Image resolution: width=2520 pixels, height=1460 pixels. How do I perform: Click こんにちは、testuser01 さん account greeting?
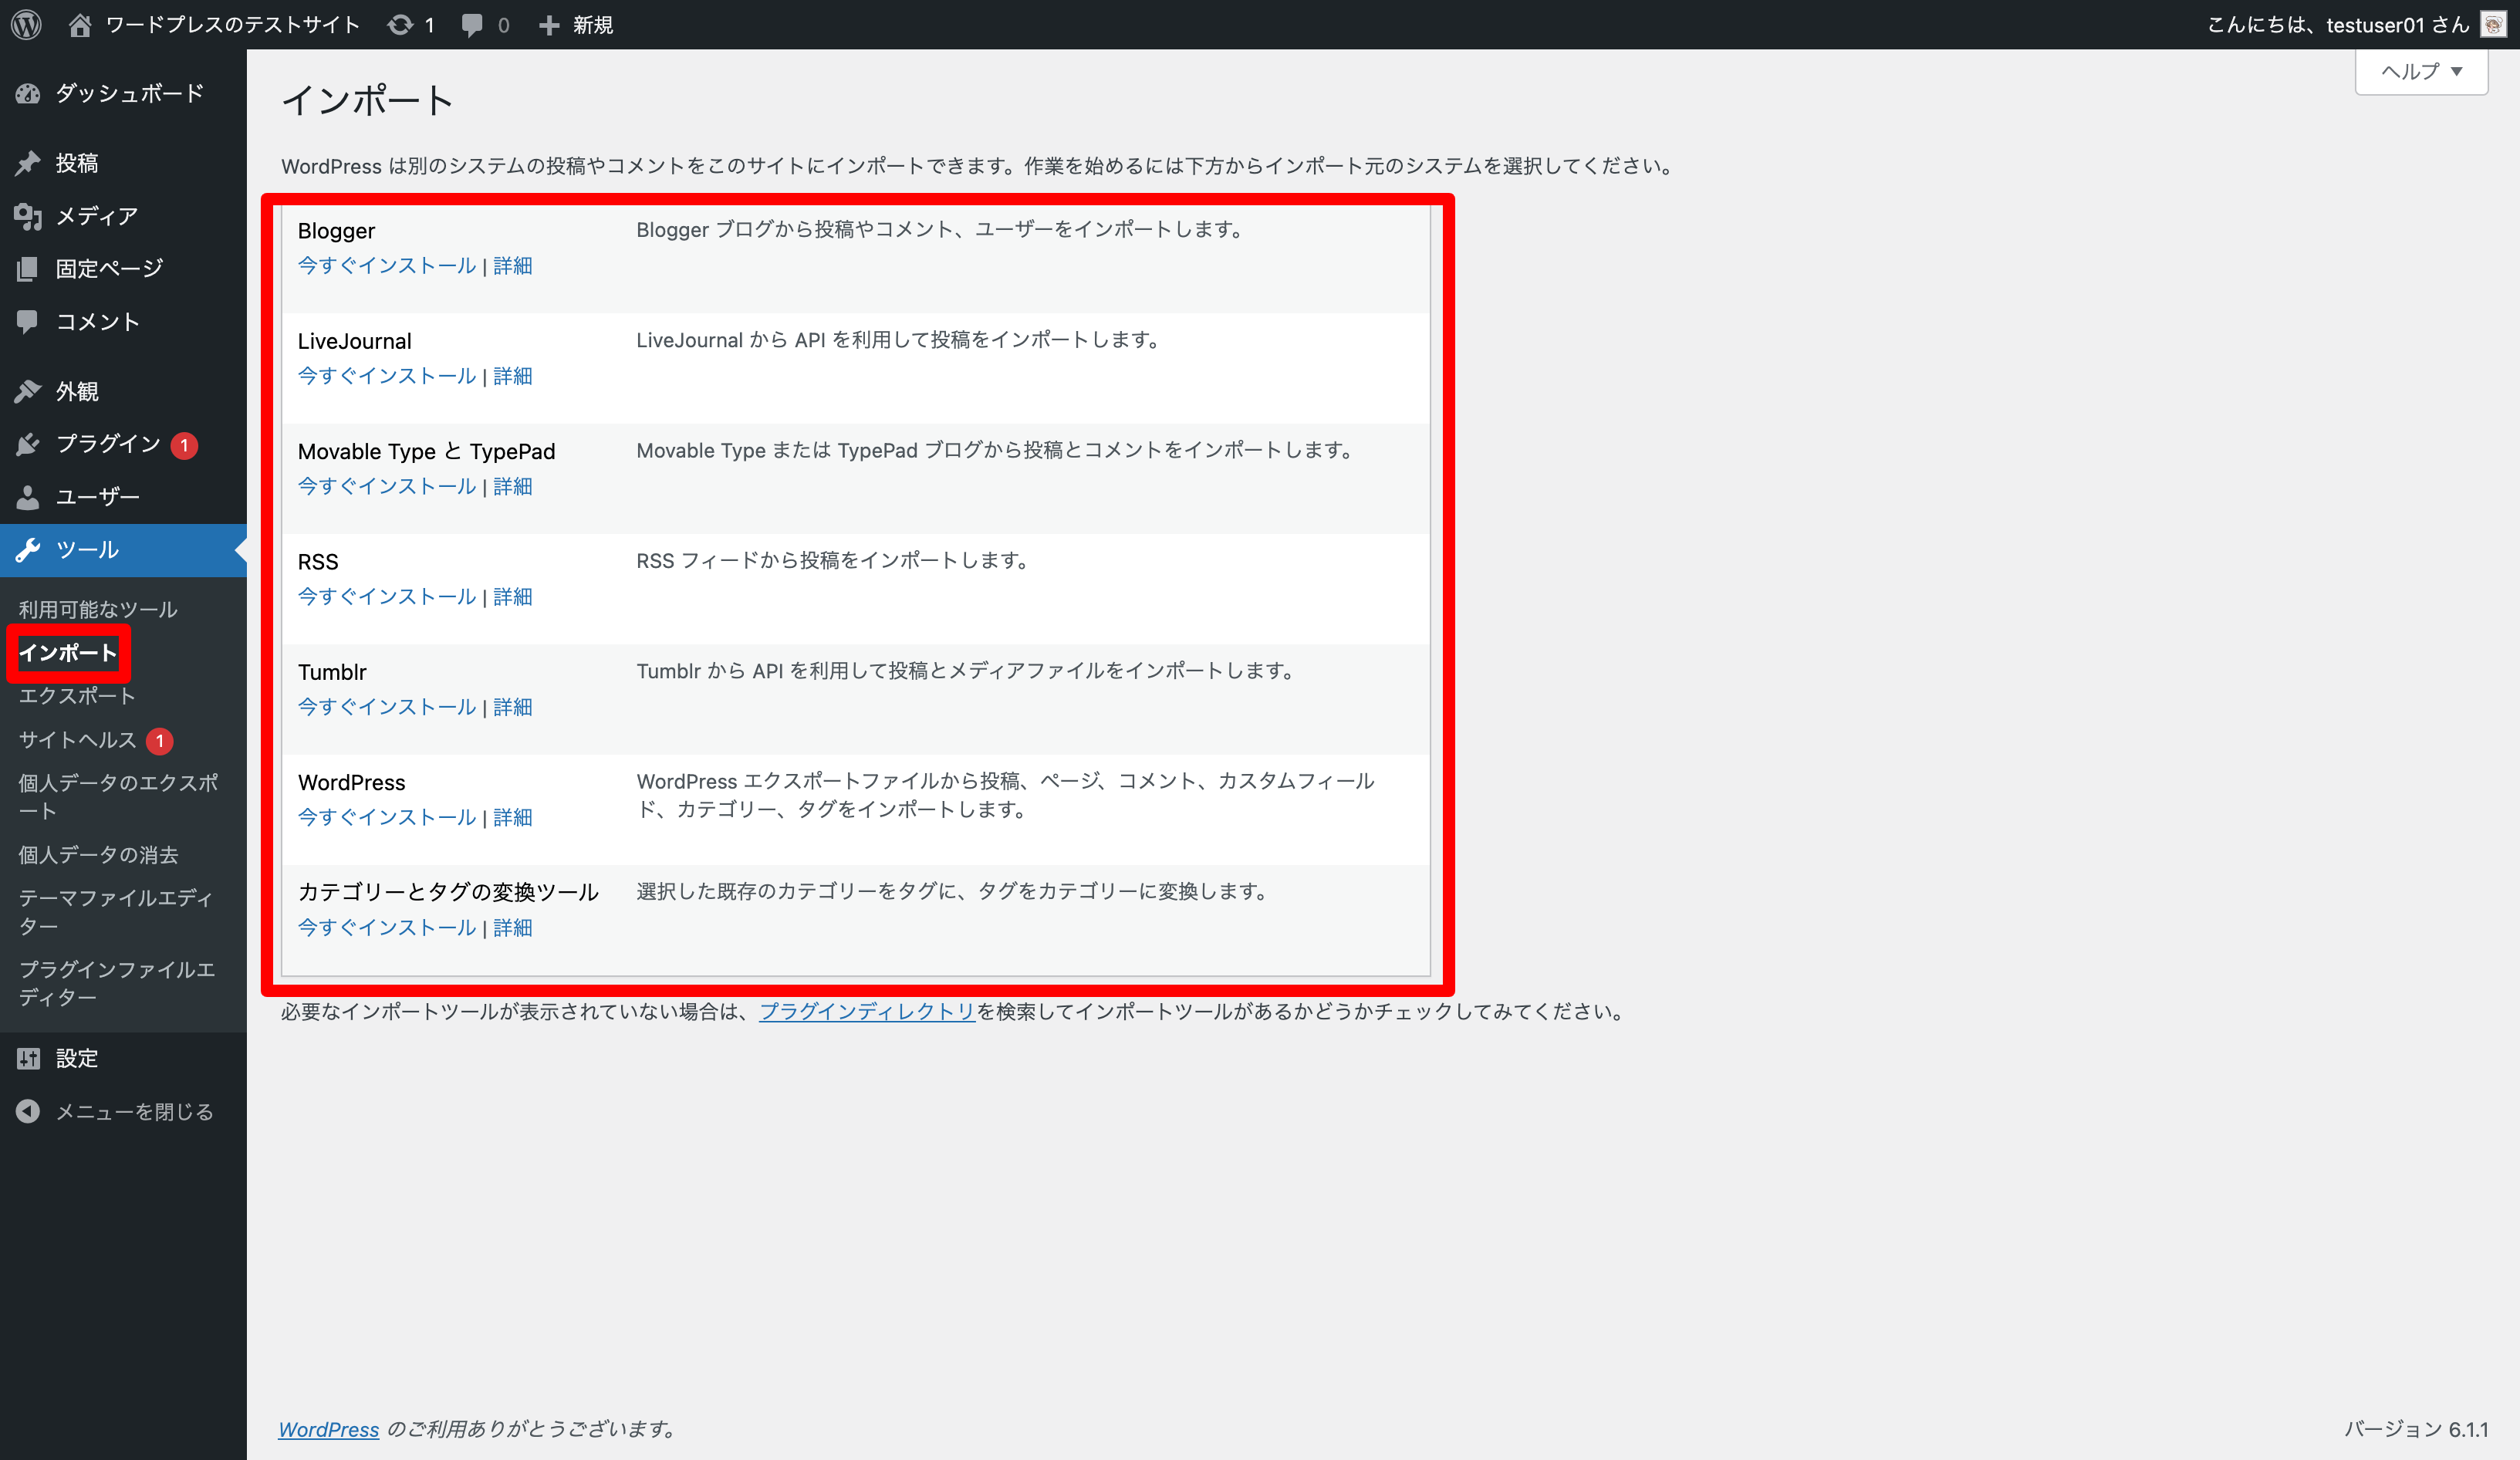(2338, 25)
